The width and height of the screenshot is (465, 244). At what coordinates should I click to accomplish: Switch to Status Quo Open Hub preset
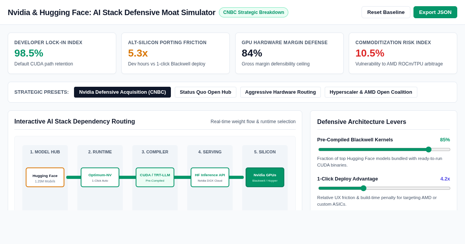pyautogui.click(x=205, y=92)
